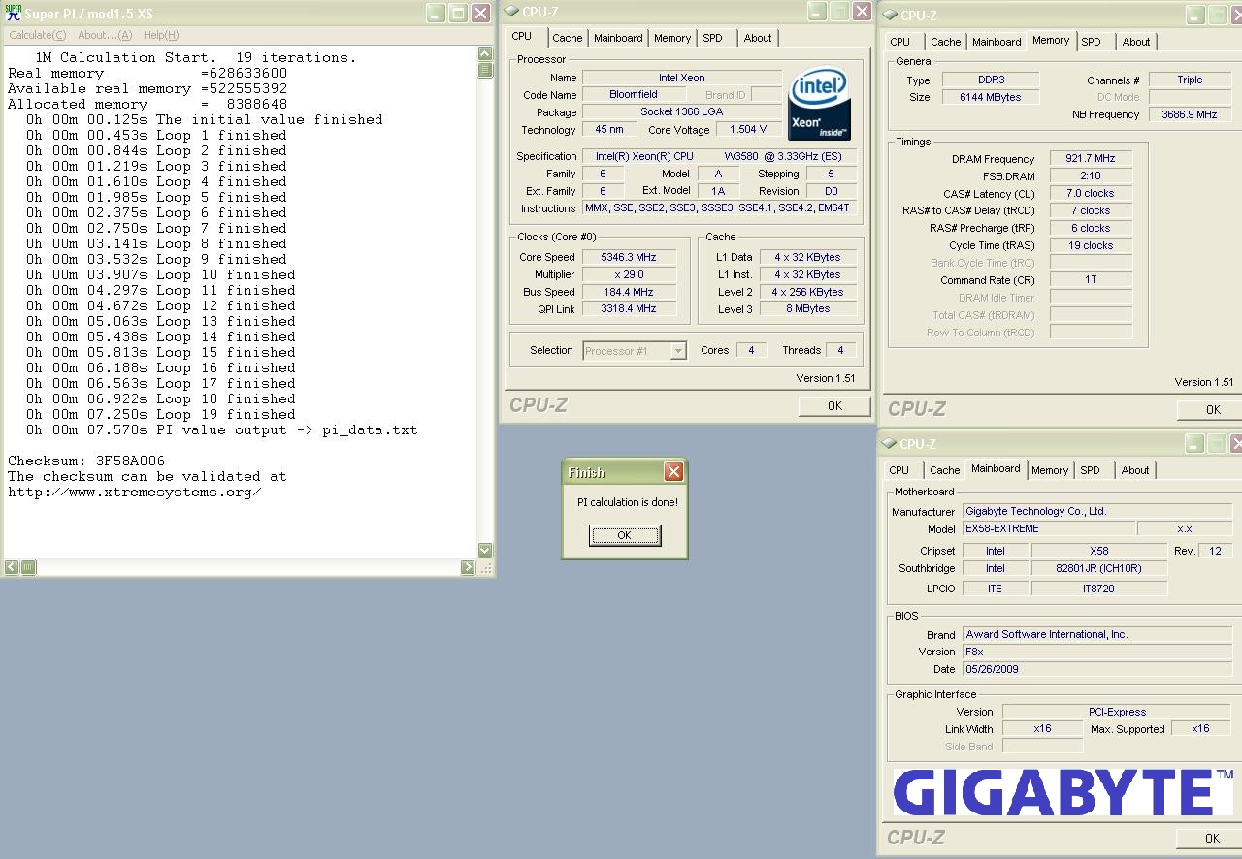
Task: Click the top-right CPU-Z window title icon
Action: click(890, 15)
